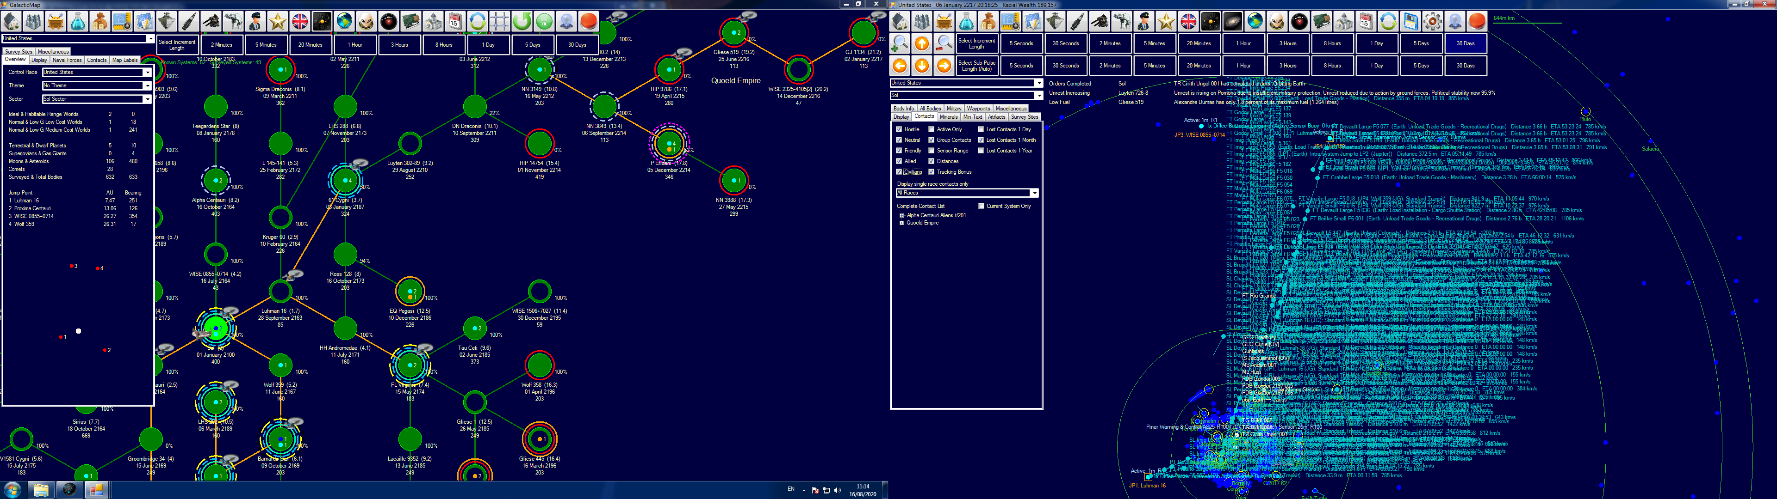Click the zoom out magnifier with red minus
Image resolution: width=1777 pixels, height=499 pixels.
(944, 43)
